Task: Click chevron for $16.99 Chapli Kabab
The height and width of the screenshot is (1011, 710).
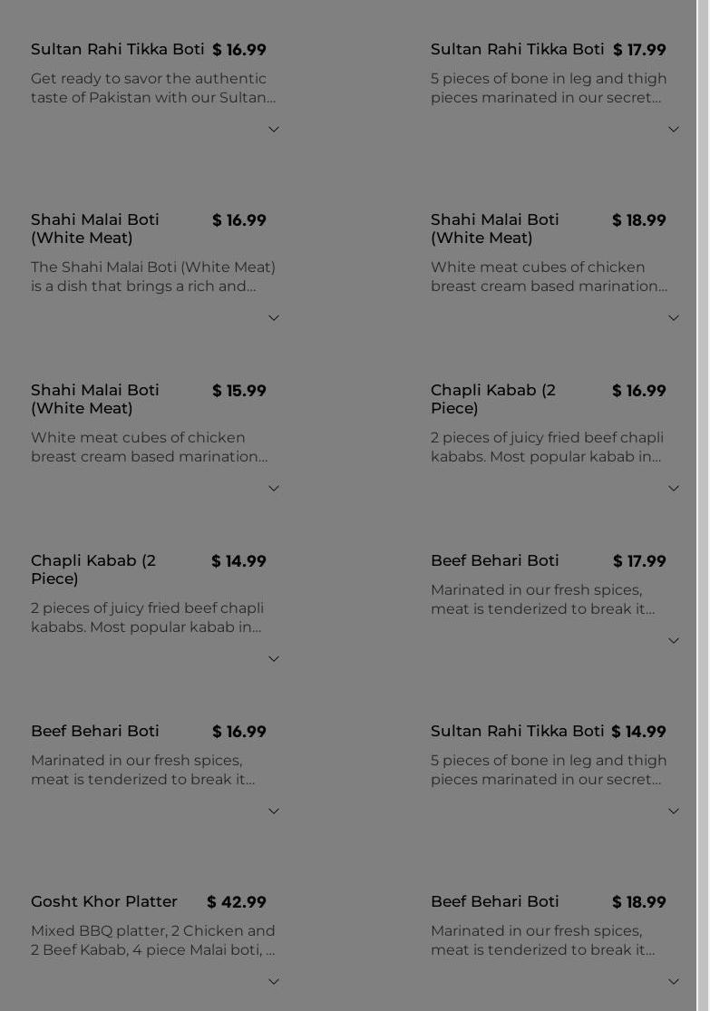Action: (x=674, y=489)
